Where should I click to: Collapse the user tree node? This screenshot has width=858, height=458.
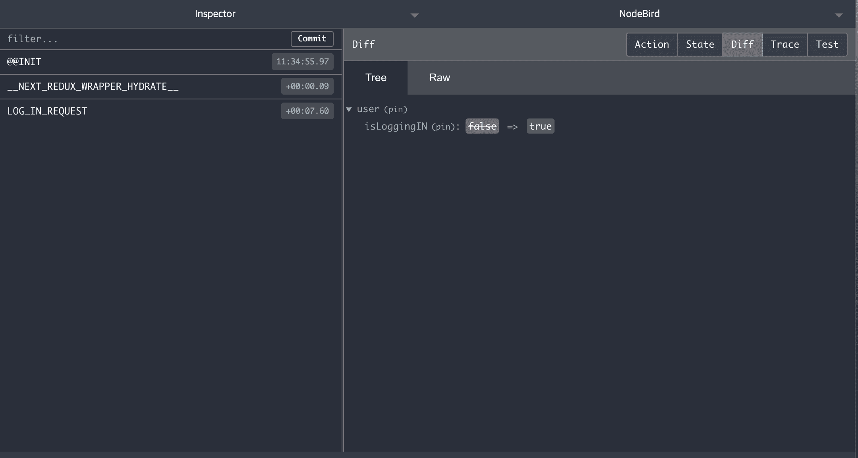click(x=349, y=109)
